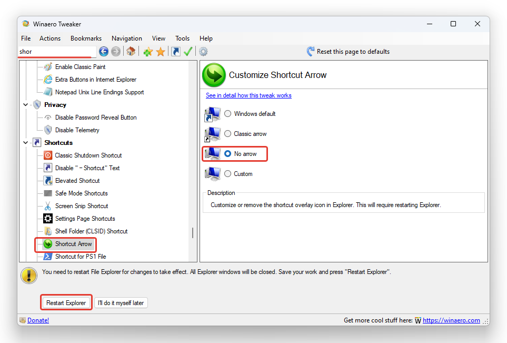Open the View menu
Viewport: 507px width, 343px height.
pyautogui.click(x=158, y=38)
